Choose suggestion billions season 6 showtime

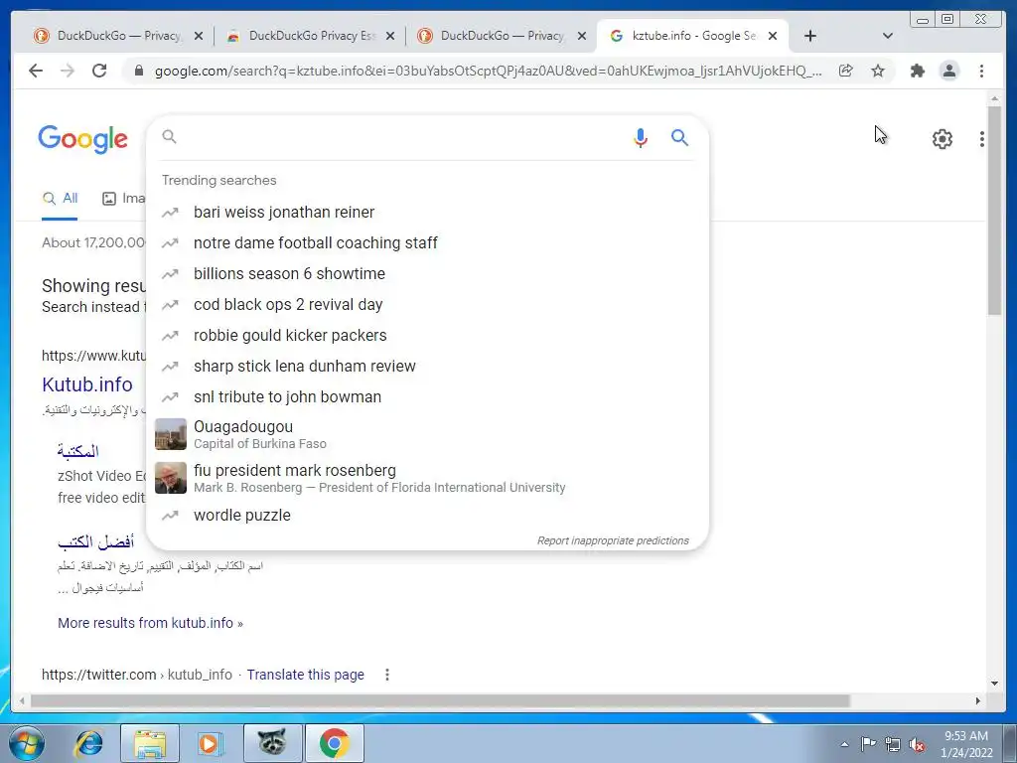coord(428,274)
